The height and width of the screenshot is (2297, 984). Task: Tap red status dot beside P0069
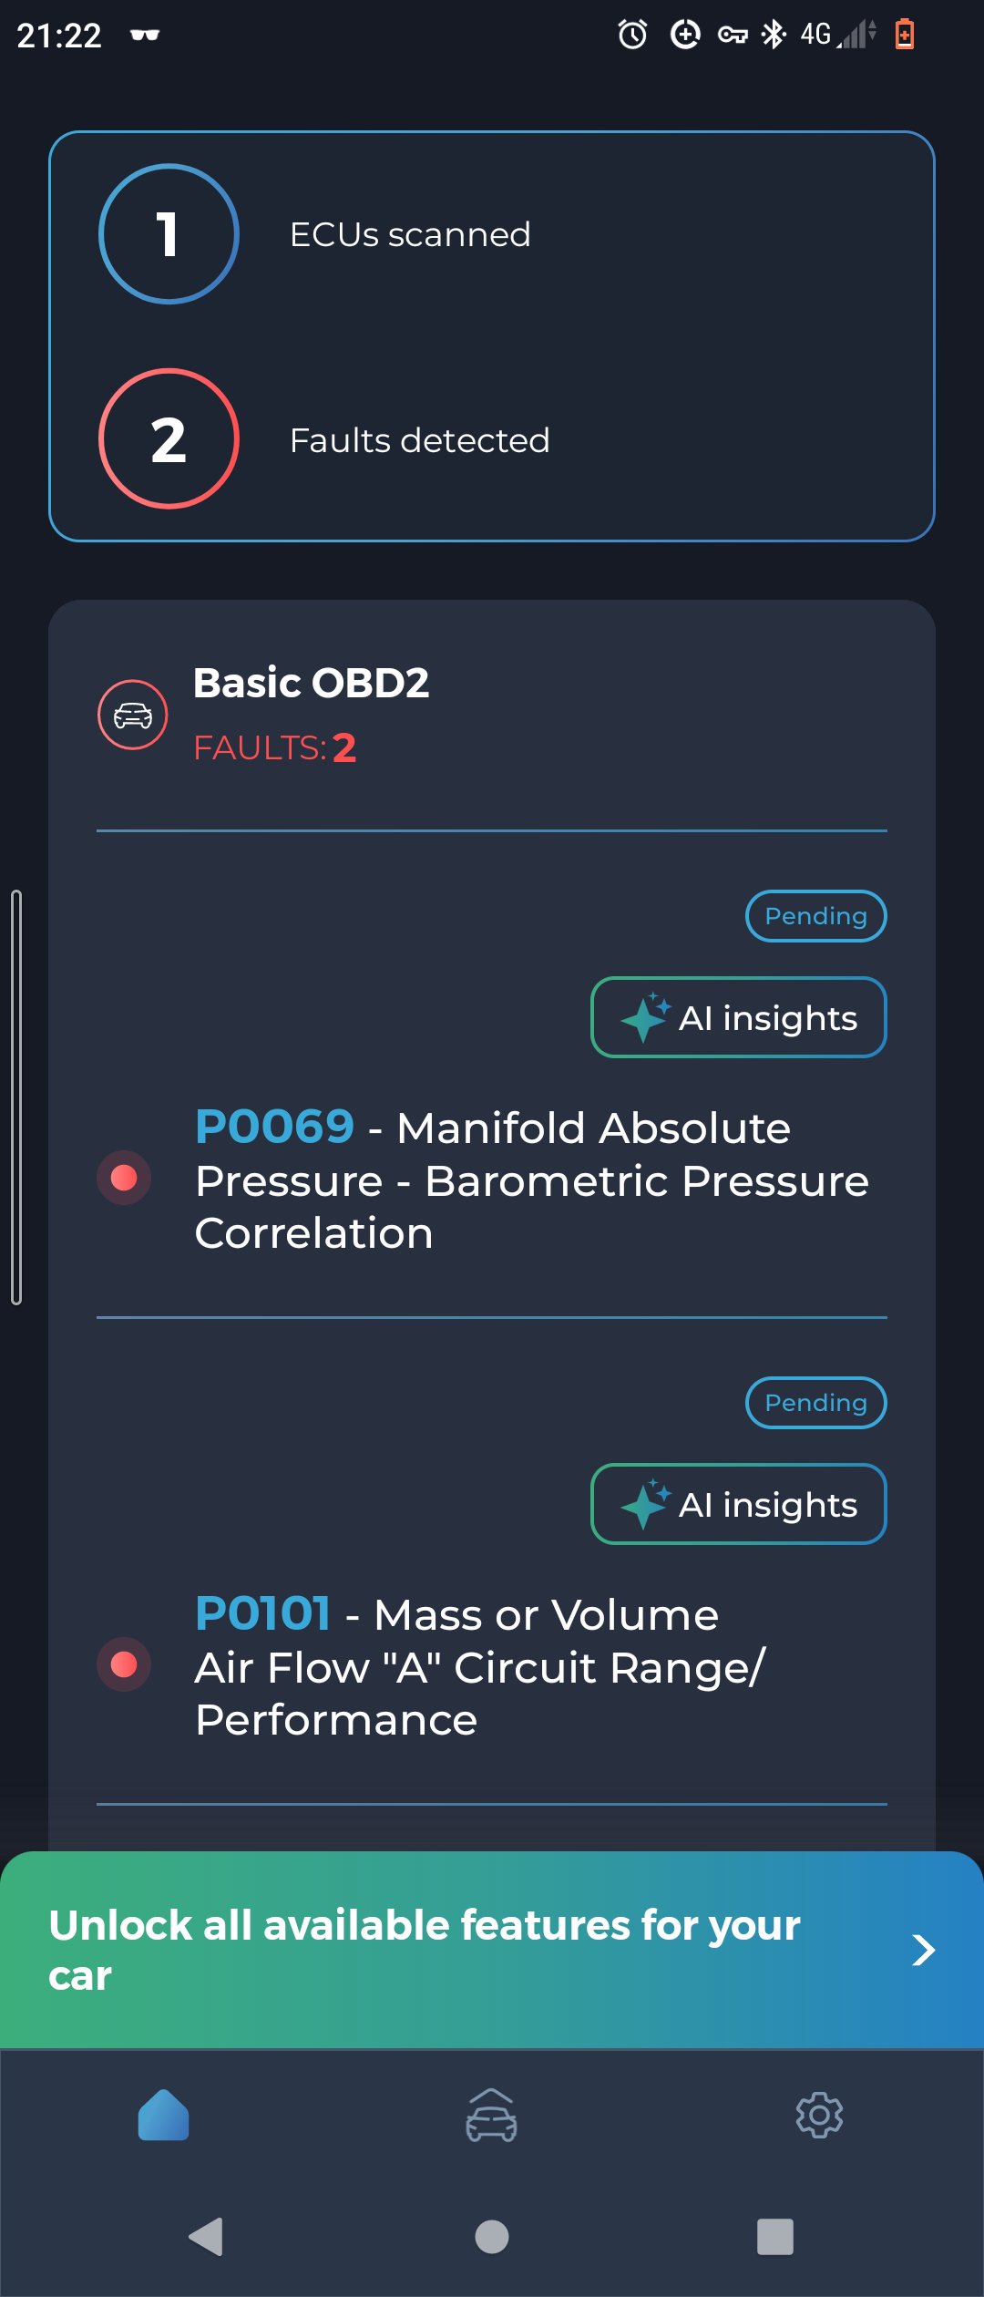[x=124, y=1178]
